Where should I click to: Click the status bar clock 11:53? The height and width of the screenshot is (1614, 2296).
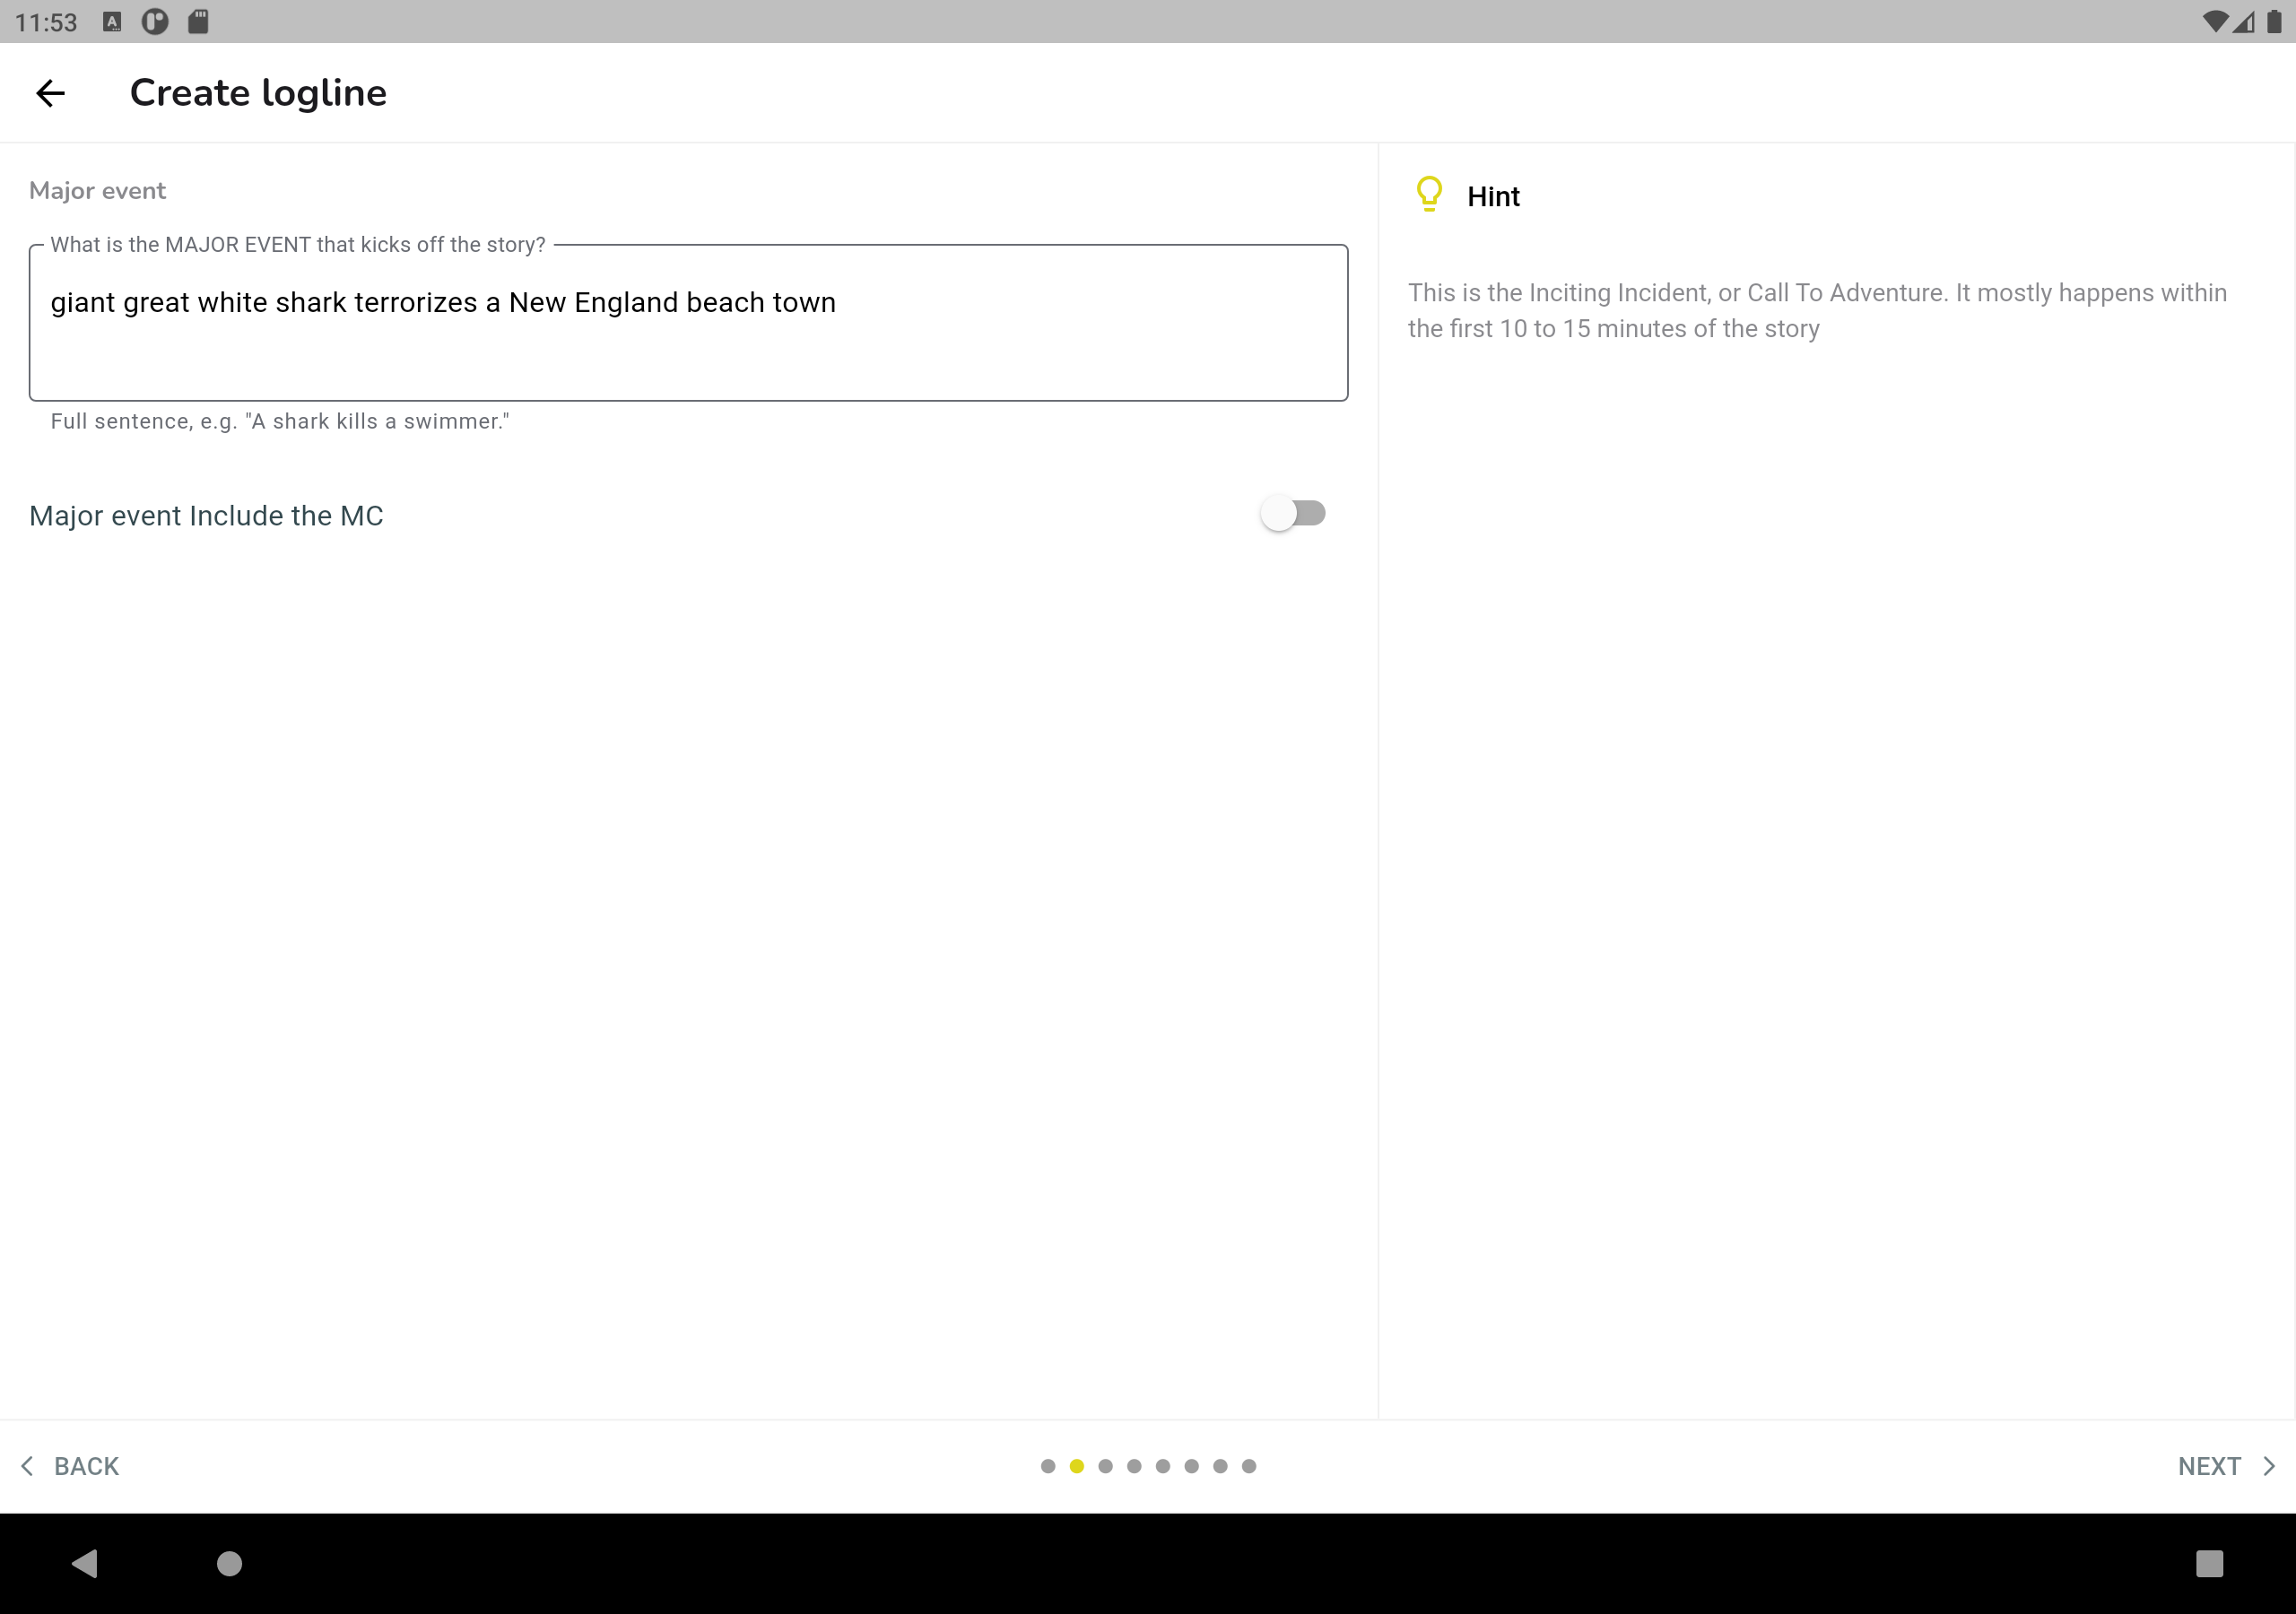click(x=46, y=22)
